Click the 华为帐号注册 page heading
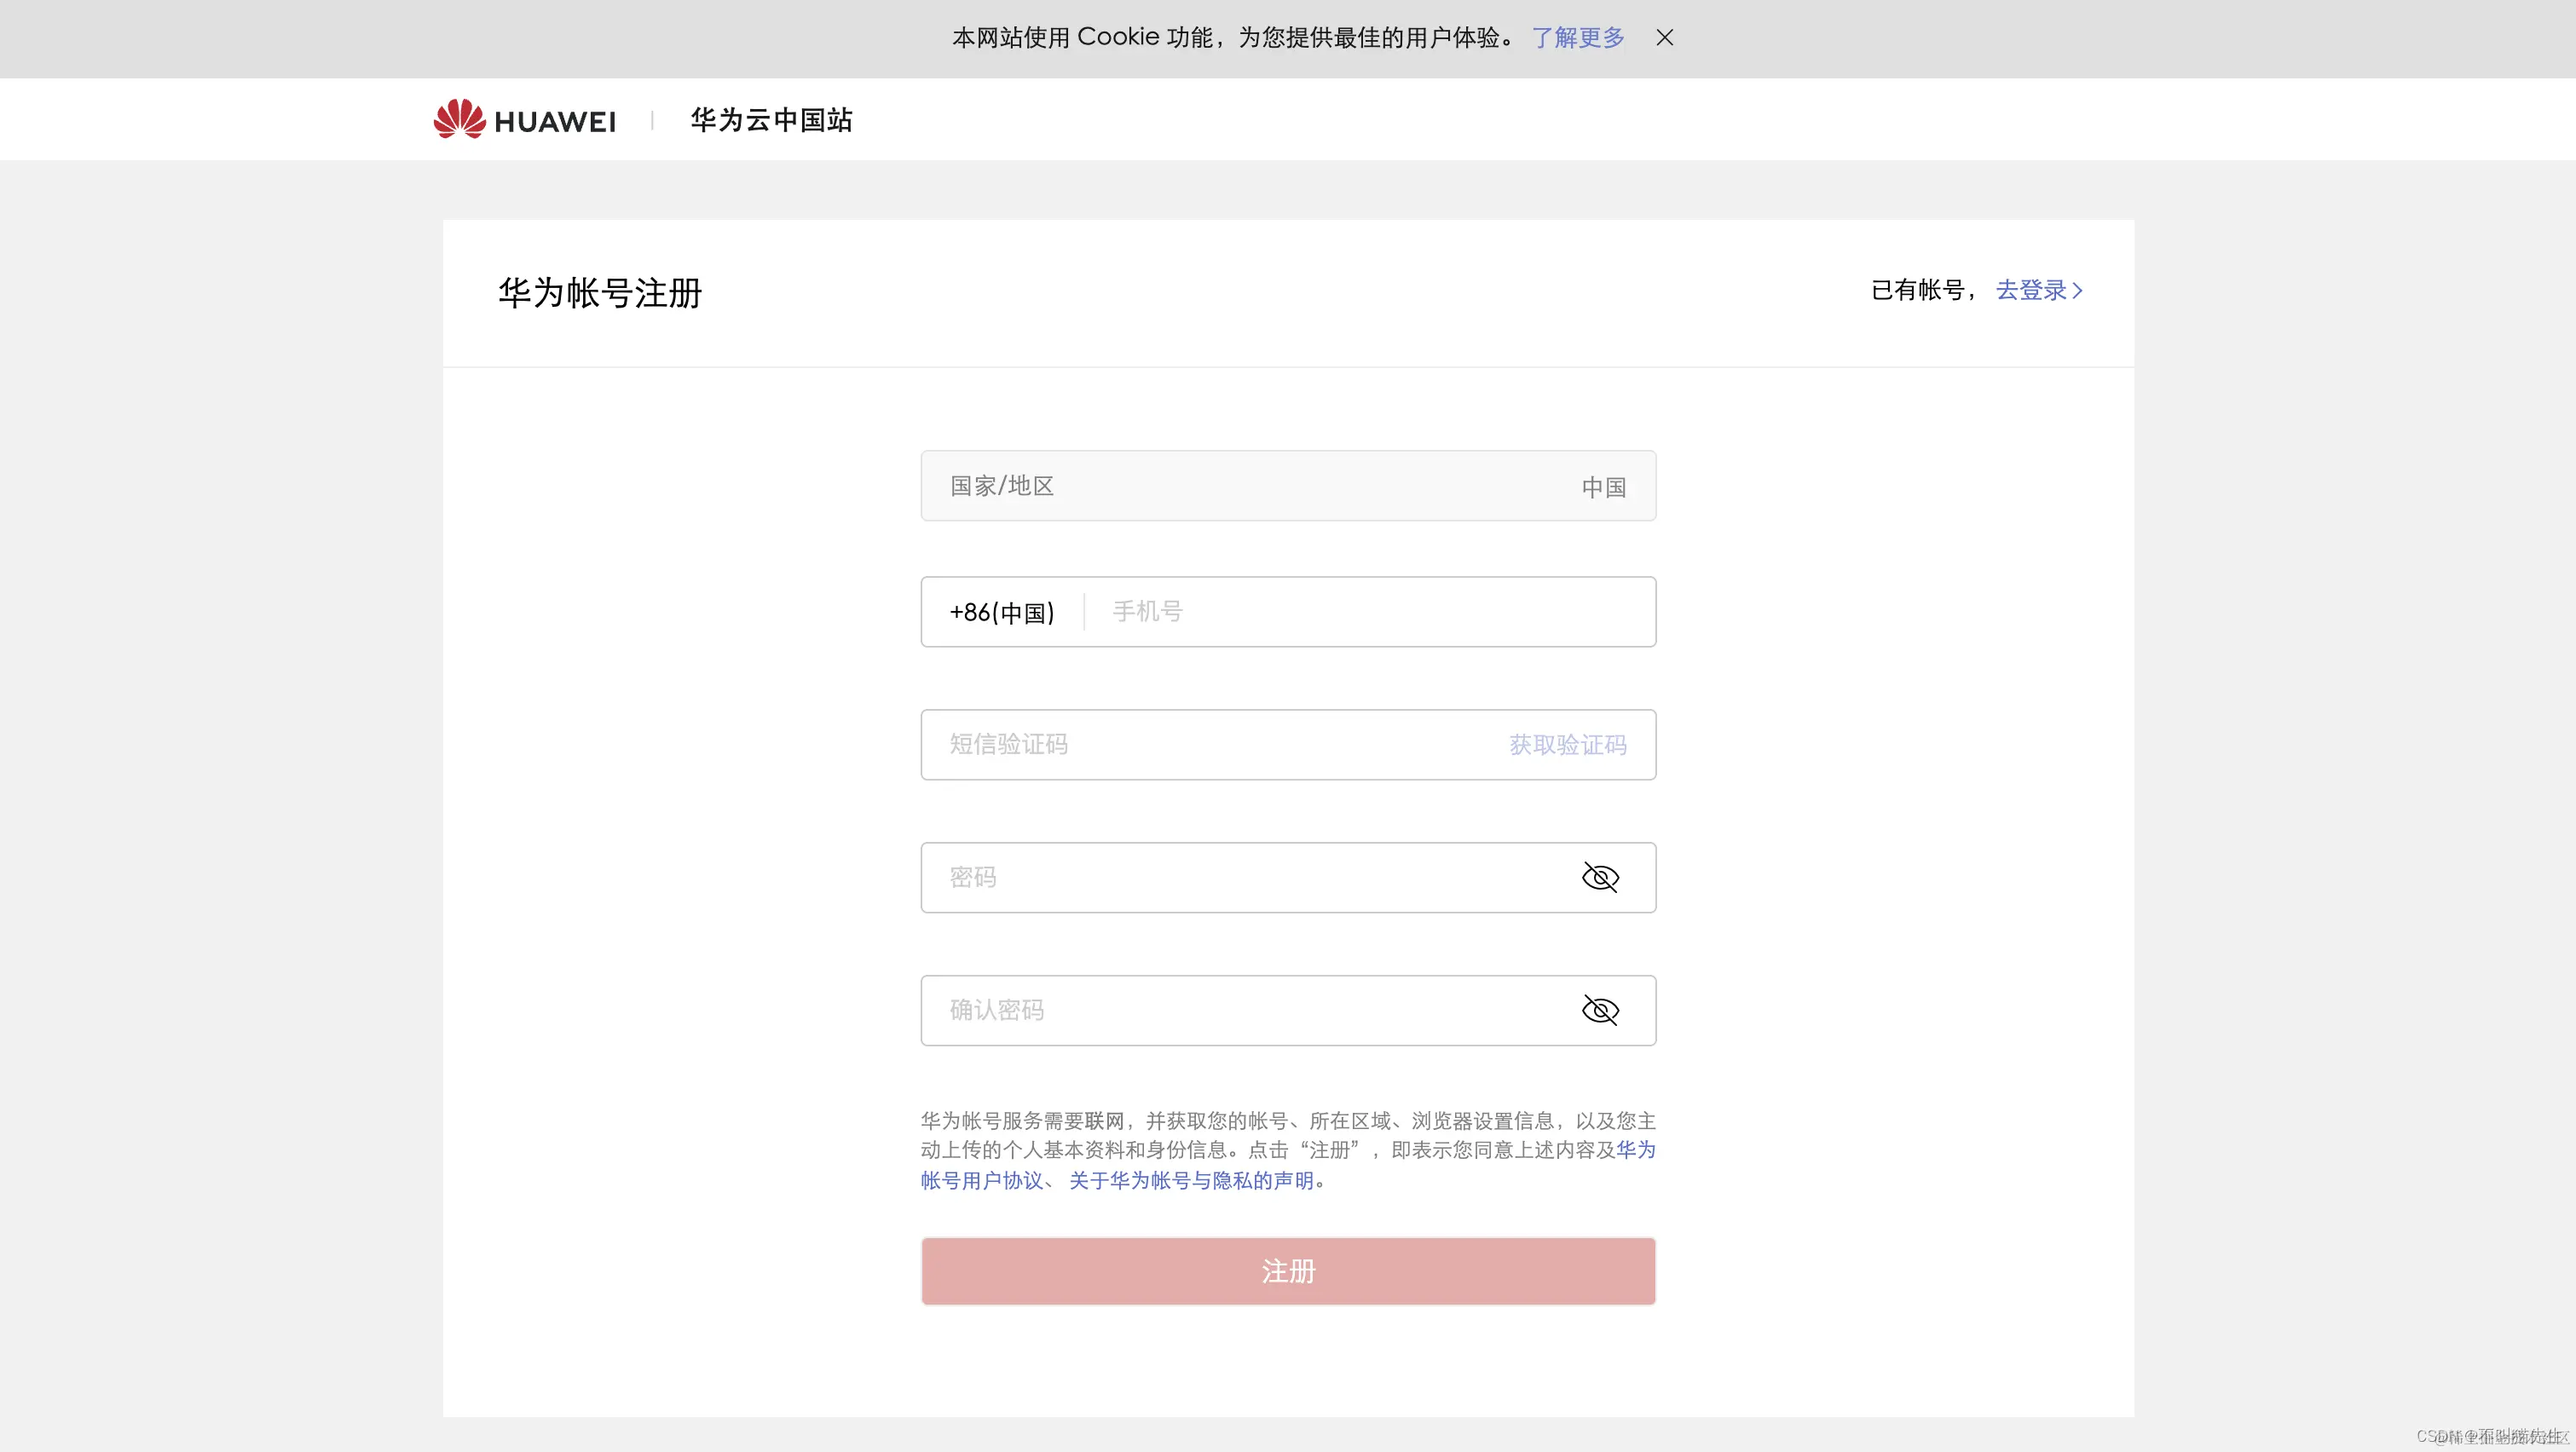The image size is (2576, 1452). pos(598,293)
